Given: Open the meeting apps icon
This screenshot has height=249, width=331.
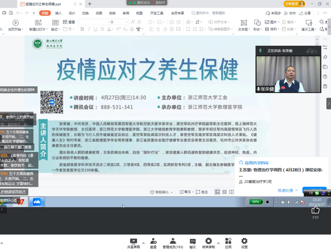Looking at the screenshot, I should tap(228, 241).
